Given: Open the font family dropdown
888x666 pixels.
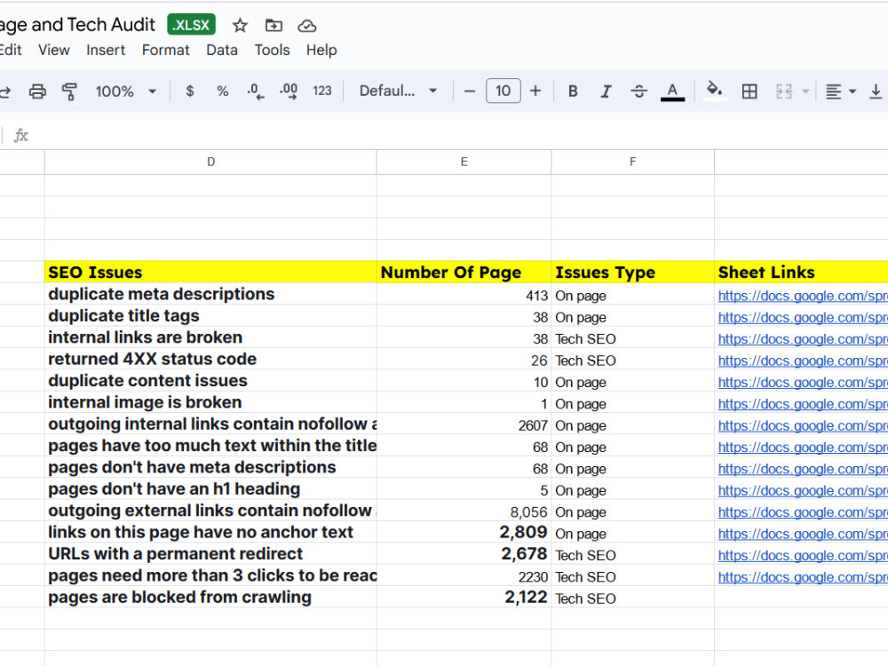Looking at the screenshot, I should (398, 91).
